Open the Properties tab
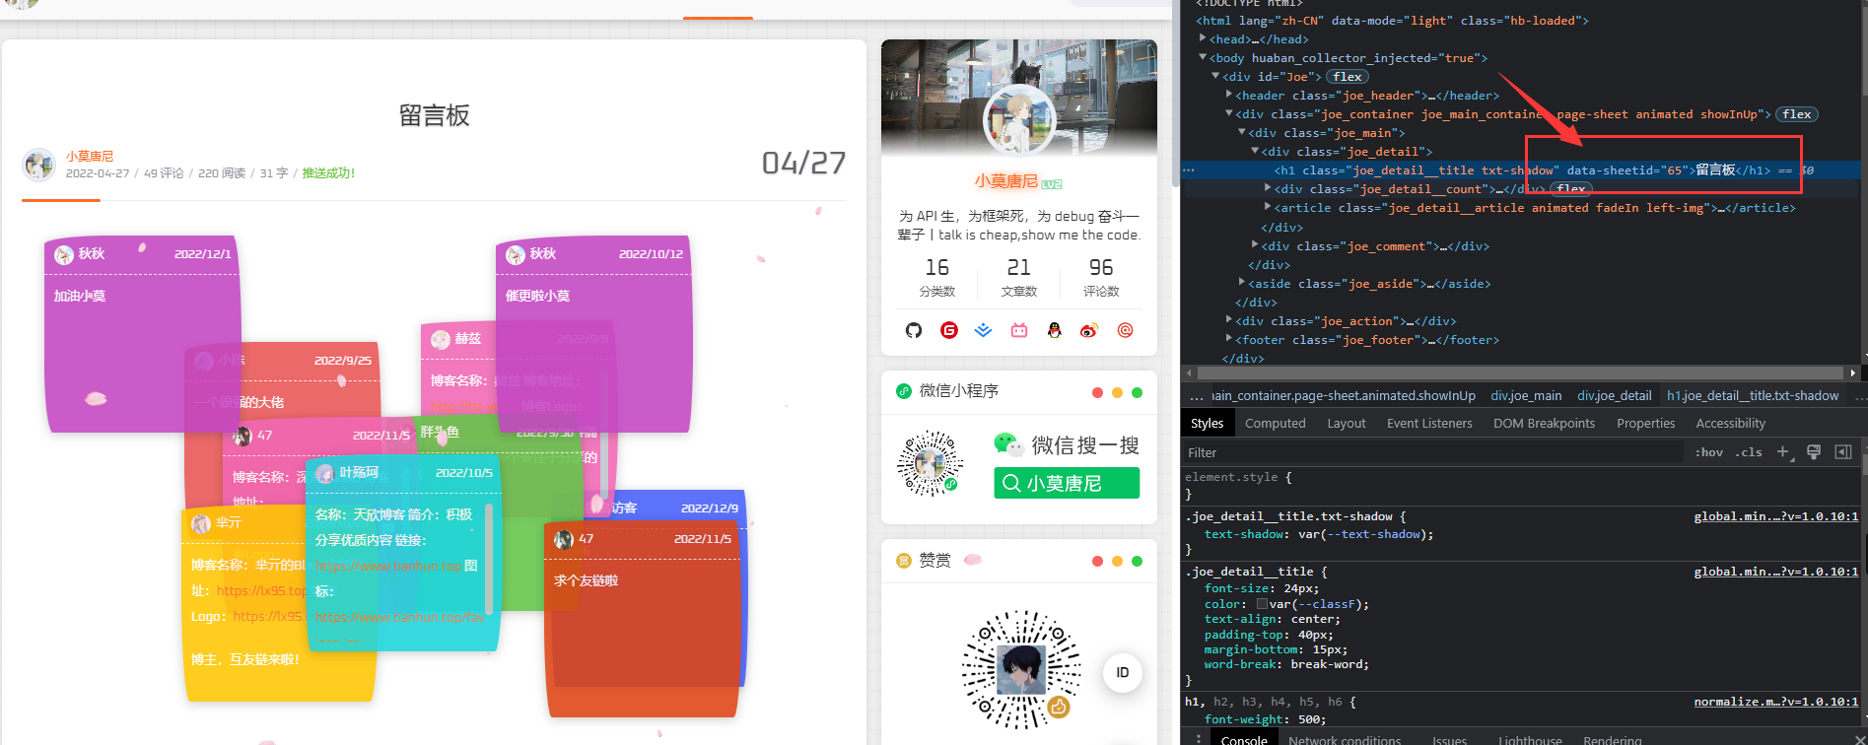 (x=1645, y=423)
